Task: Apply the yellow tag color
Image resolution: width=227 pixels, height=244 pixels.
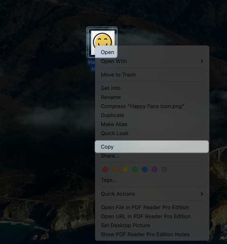Action: (x=125, y=169)
